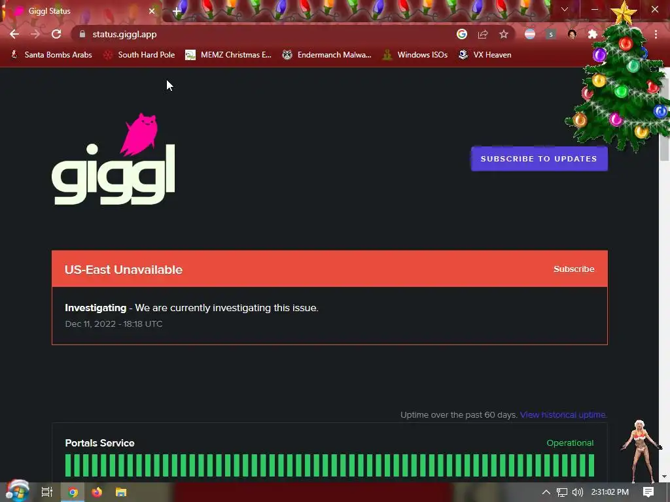
Task: Open the profile avatar icon
Action: [572, 34]
